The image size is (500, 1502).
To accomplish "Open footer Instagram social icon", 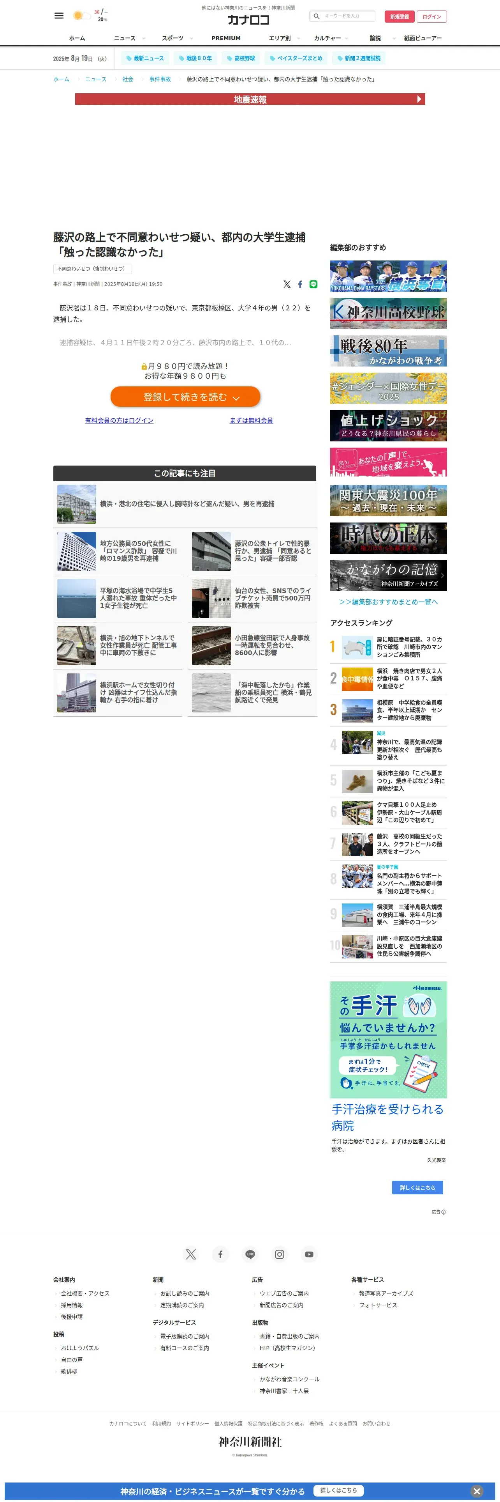I will pyautogui.click(x=279, y=1254).
